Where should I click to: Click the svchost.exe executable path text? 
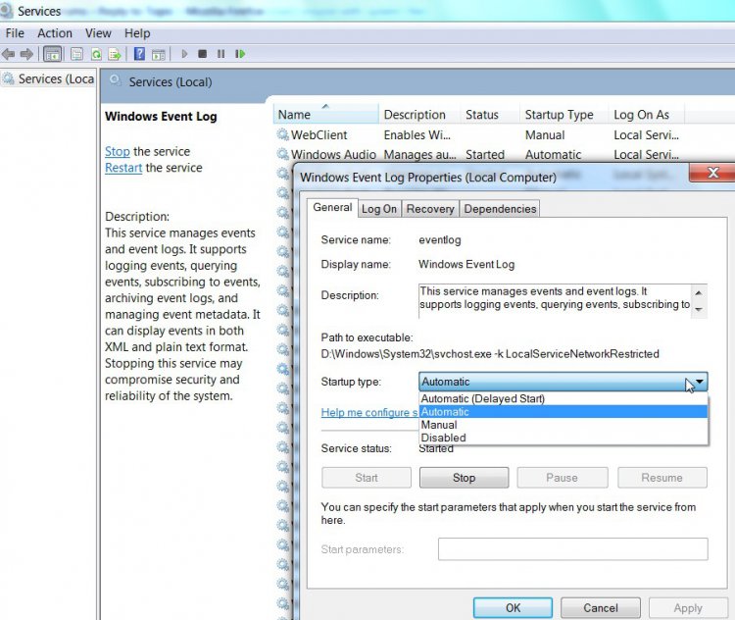point(490,354)
